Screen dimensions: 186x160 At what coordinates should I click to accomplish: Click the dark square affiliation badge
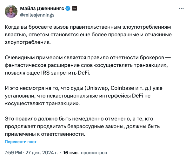point(75,8)
